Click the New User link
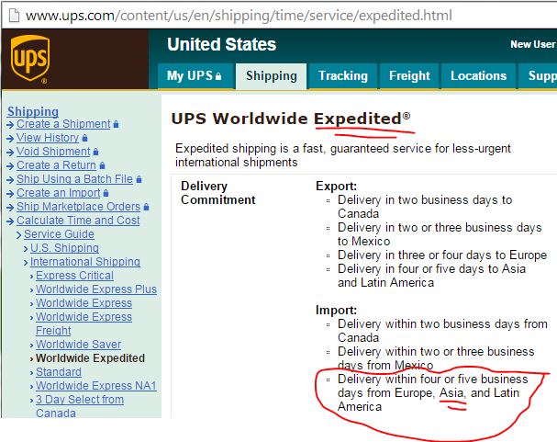557x442 pixels. click(533, 44)
